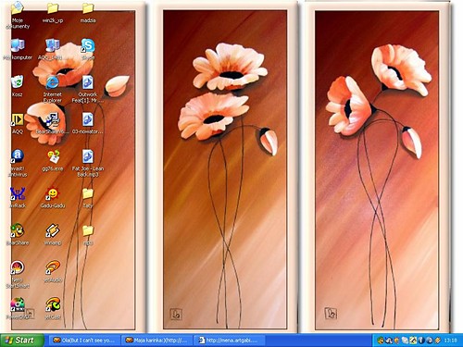Image resolution: width=463 pixels, height=347 pixels.
Task: Launch the jetCast shortcut
Action: [53, 304]
